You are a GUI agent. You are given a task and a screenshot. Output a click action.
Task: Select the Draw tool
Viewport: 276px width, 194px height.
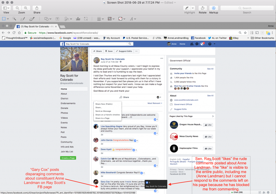pyautogui.click(x=32, y=19)
